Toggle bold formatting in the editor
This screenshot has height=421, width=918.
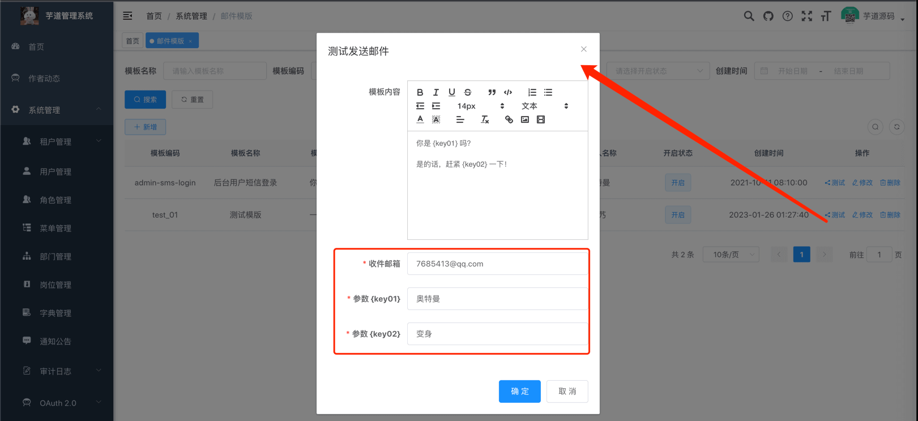[420, 92]
